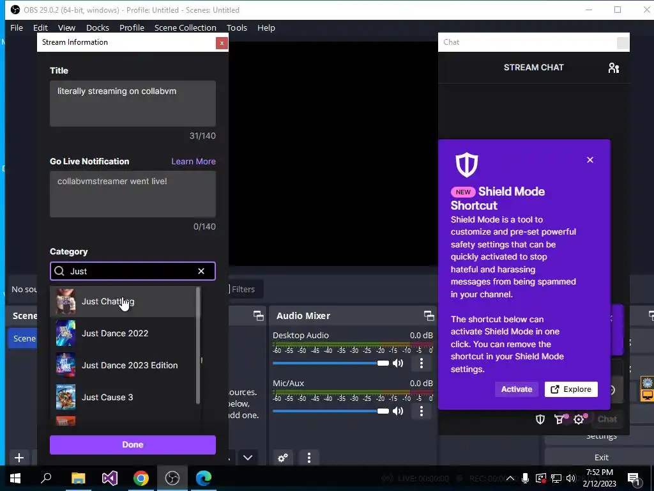Select Just Dance 2022 category
Viewport: 654px width, 491px height.
pyautogui.click(x=123, y=333)
